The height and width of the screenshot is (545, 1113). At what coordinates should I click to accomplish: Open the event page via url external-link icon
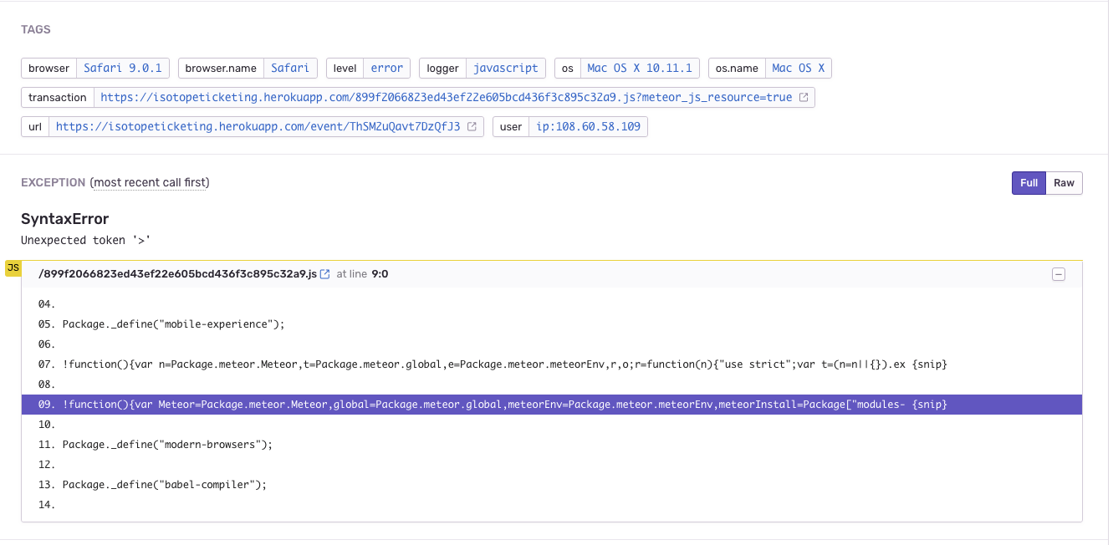pyautogui.click(x=470, y=126)
